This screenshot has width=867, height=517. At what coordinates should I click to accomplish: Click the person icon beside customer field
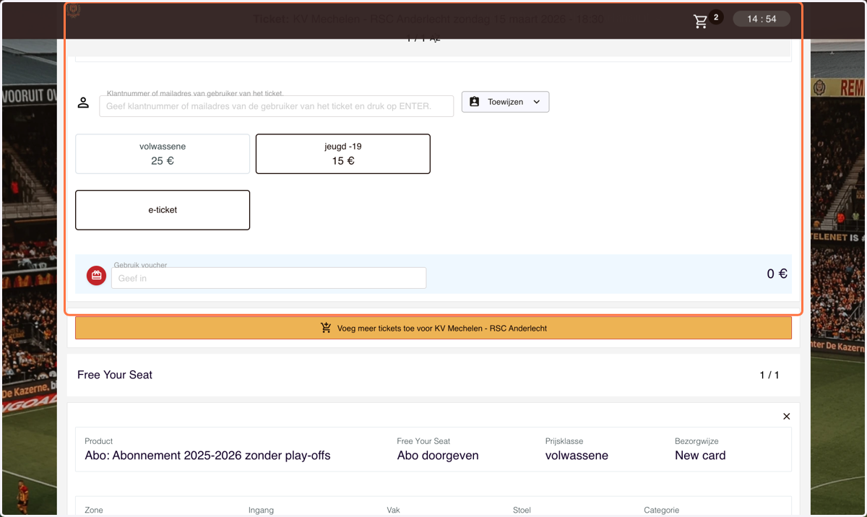point(83,103)
